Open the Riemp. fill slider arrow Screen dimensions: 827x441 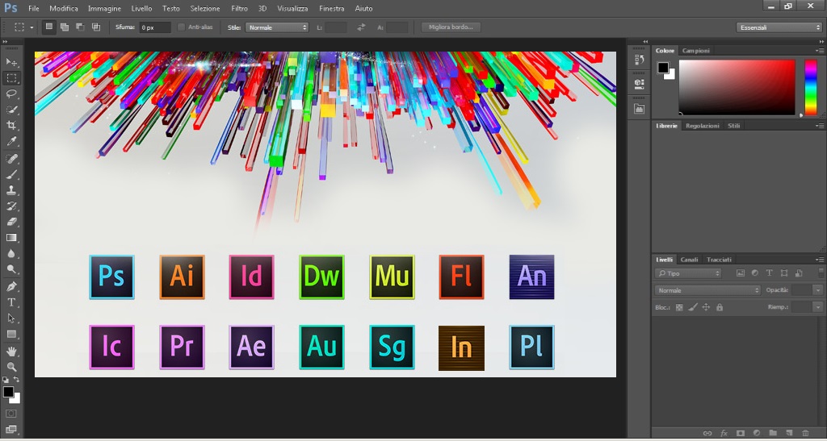pos(818,307)
